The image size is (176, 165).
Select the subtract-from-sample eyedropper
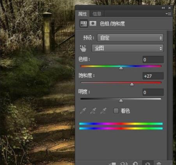pyautogui.click(x=103, y=111)
